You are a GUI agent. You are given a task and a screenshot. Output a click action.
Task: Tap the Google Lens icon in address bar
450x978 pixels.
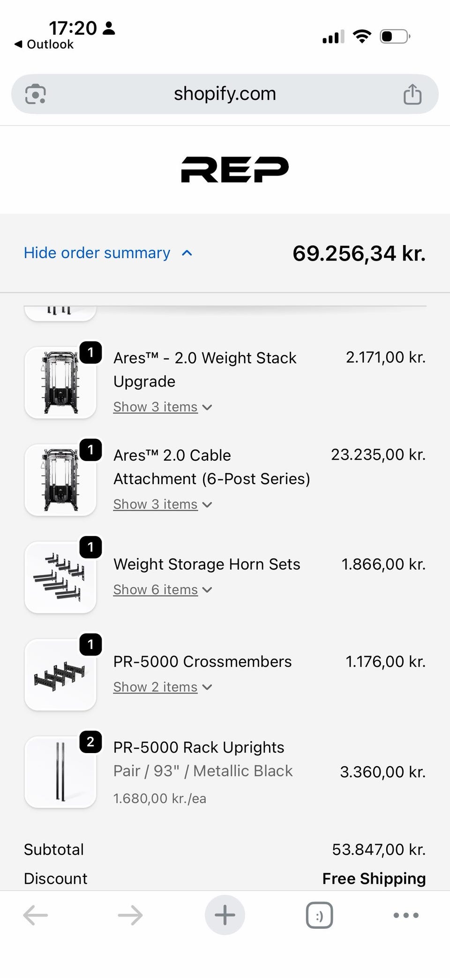click(35, 94)
